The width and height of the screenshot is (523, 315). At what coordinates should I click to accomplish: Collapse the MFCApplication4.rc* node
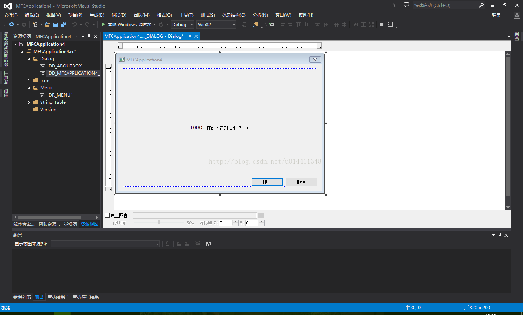tap(22, 52)
